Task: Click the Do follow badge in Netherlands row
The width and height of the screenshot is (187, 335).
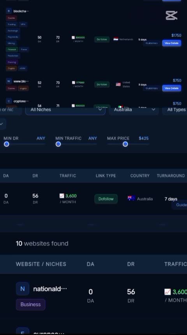Action: (x=102, y=39)
